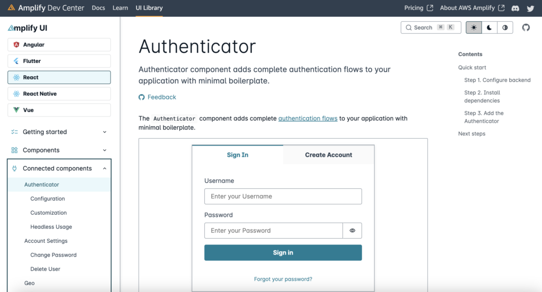
Task: Open the Authenticator sidebar item
Action: 59,185
